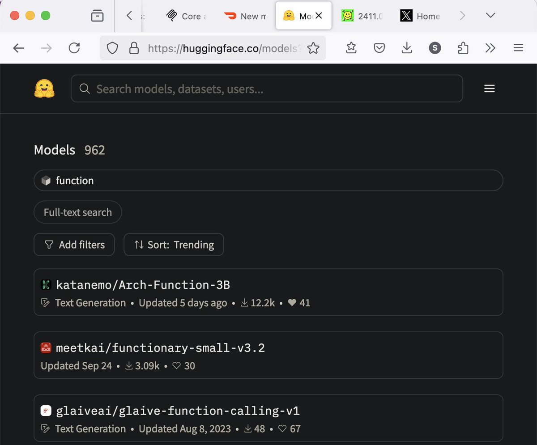
Task: Click the Full-text search button
Action: pos(78,212)
